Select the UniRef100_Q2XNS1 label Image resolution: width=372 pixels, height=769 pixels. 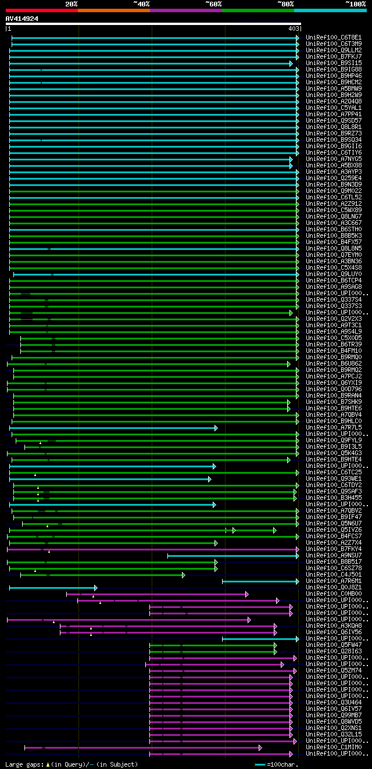tap(334, 728)
